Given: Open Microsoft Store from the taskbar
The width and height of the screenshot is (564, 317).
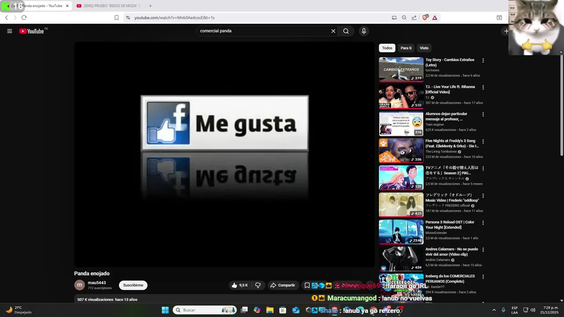Looking at the screenshot, I should 283,310.
